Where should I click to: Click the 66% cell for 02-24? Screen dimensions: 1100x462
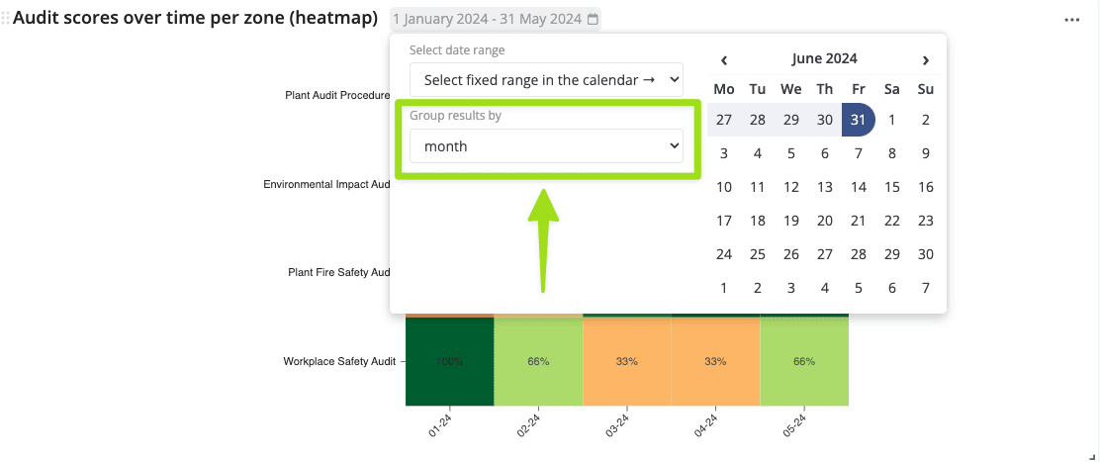(x=538, y=361)
